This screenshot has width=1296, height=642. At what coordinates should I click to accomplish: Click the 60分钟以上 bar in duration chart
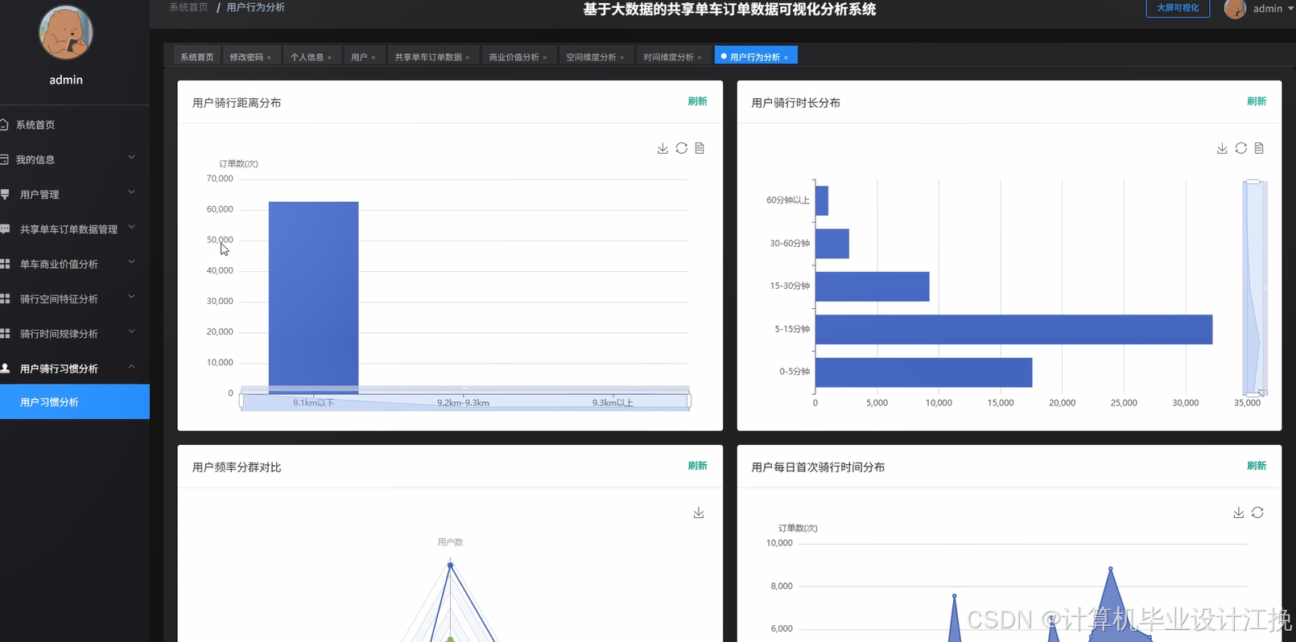tap(822, 200)
